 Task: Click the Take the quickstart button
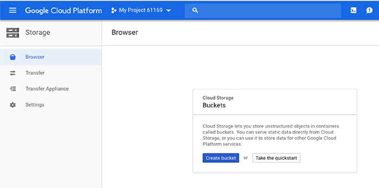[276, 158]
